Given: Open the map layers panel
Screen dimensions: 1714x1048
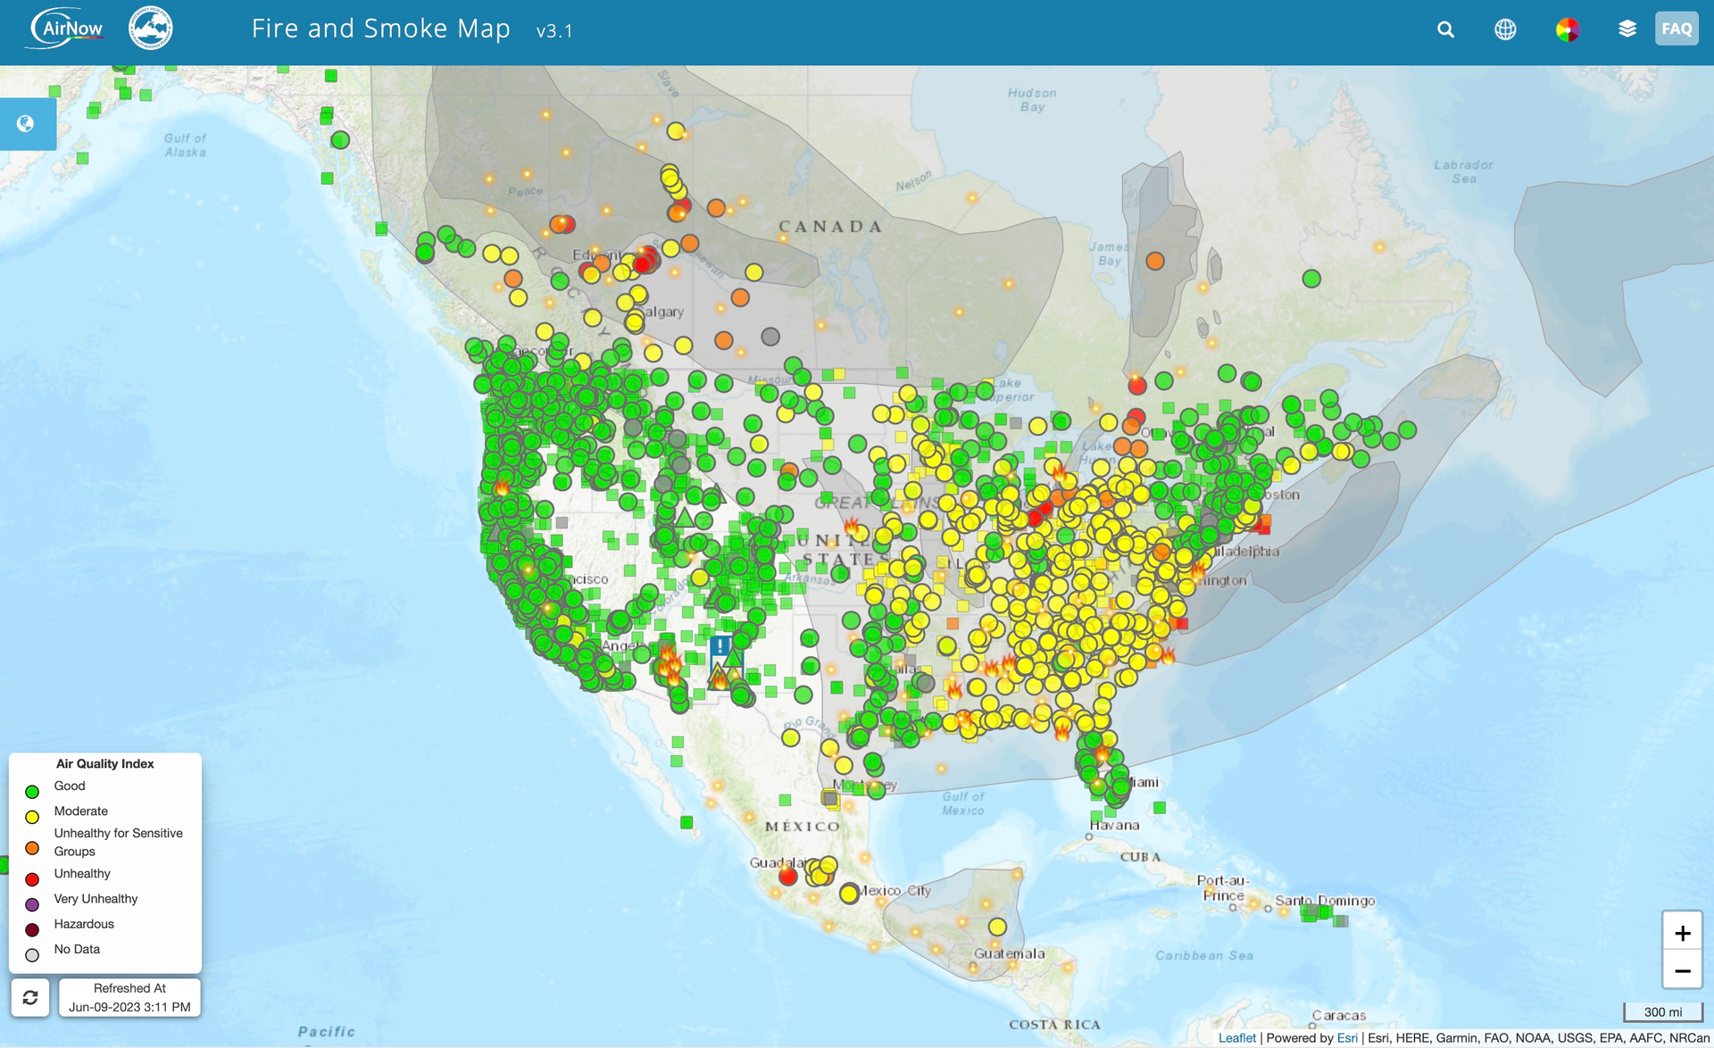Looking at the screenshot, I should [1627, 29].
